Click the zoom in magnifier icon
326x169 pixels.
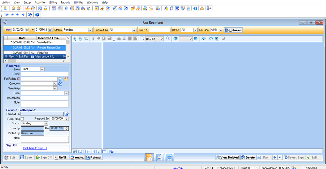[142, 39]
